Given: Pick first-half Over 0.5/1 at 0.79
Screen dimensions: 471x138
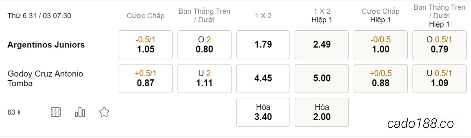Looking at the screenshot, I should point(439,45).
